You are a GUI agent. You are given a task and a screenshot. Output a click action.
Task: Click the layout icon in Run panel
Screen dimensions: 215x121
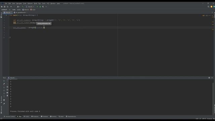(4, 100)
